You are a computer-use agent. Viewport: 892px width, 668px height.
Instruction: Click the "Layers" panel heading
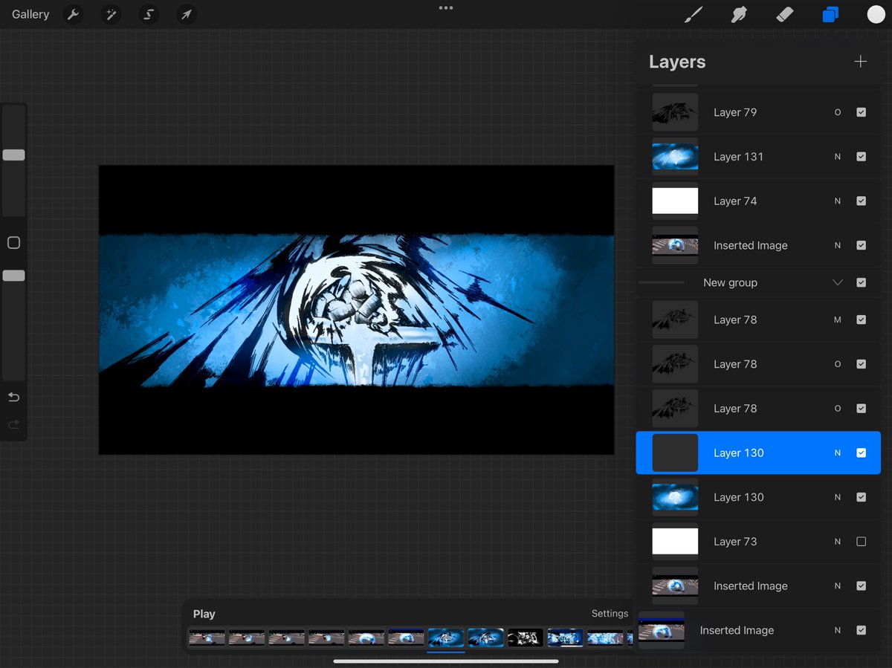(x=677, y=62)
